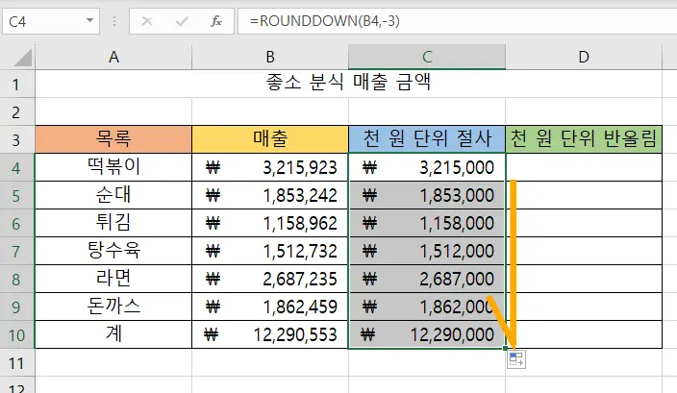Select the cell with value 12,290,553
677x393 pixels.
270,334
